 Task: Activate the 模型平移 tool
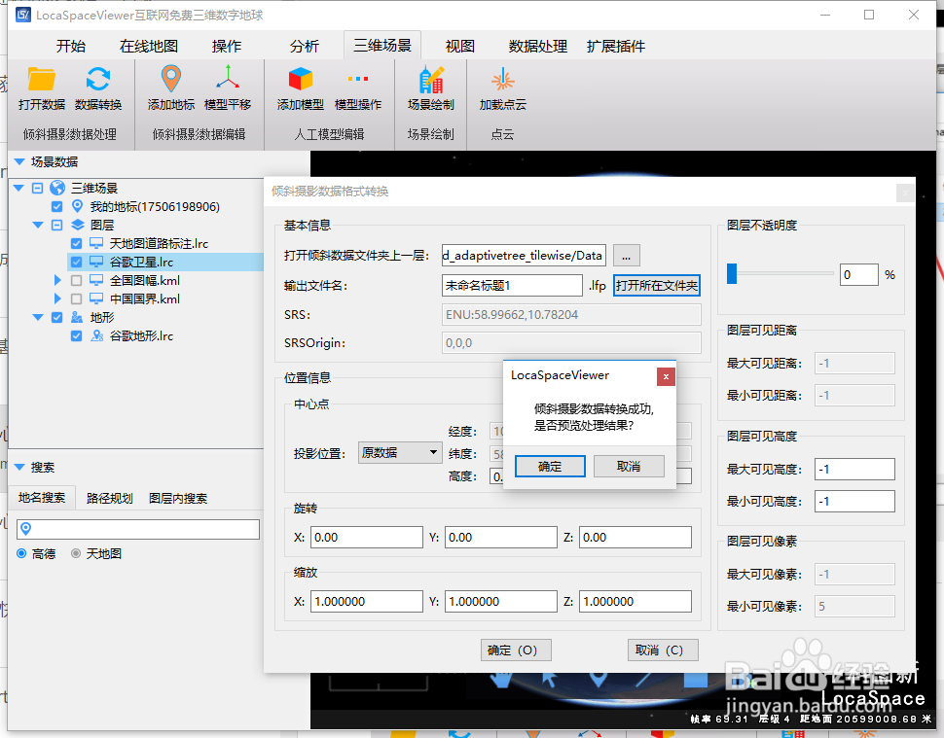pyautogui.click(x=230, y=88)
